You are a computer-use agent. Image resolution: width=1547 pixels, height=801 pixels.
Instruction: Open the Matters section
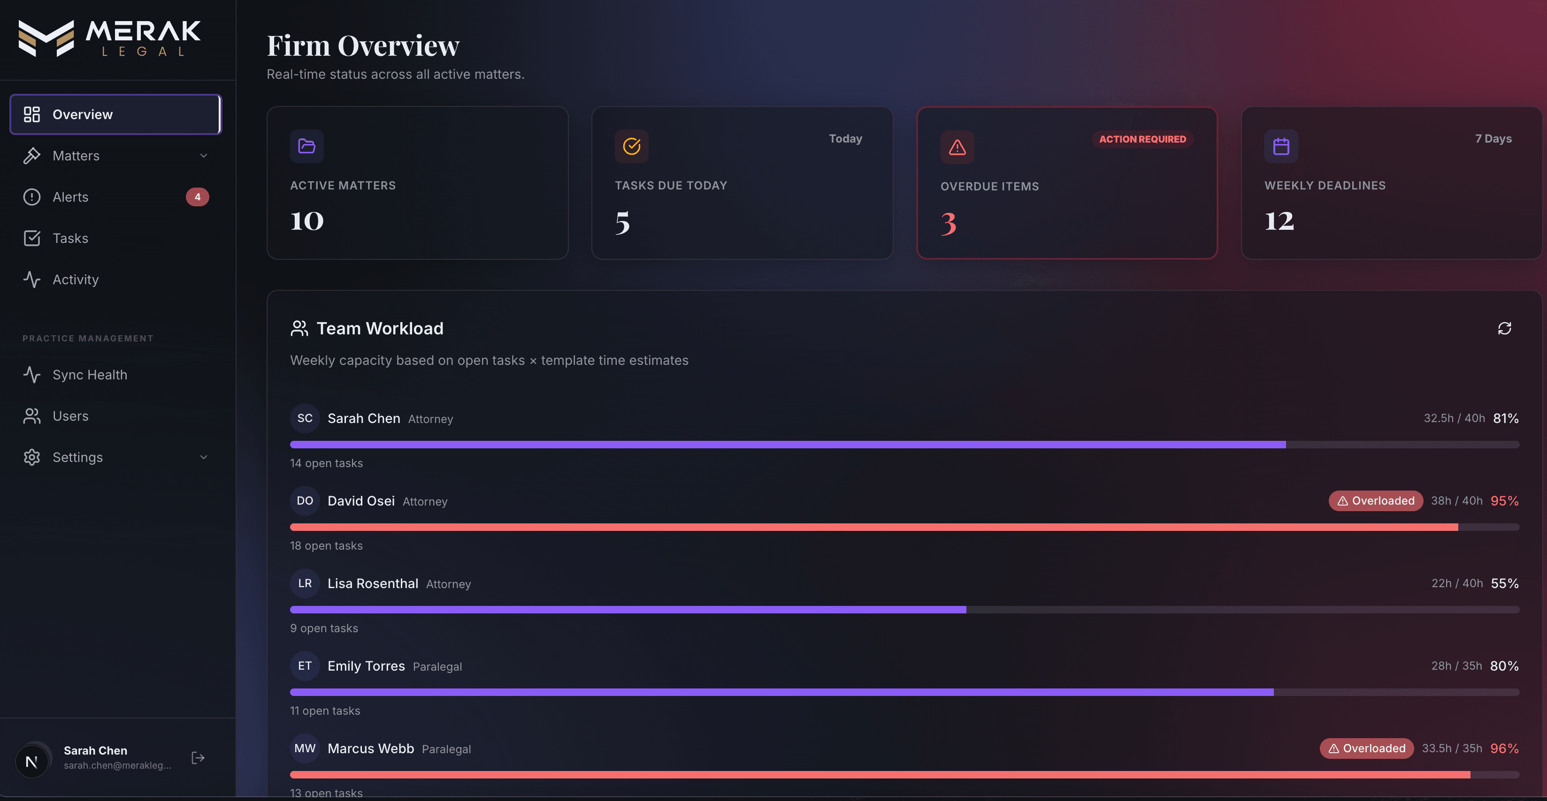116,155
